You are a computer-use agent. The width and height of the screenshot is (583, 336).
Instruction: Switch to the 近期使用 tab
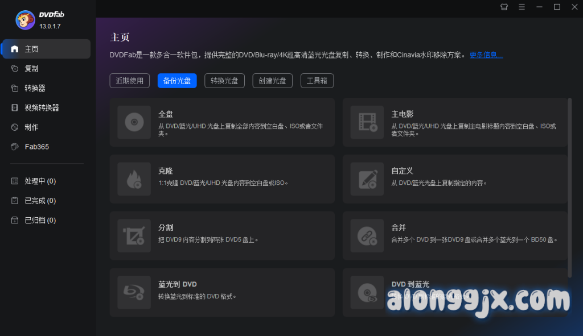click(x=130, y=81)
